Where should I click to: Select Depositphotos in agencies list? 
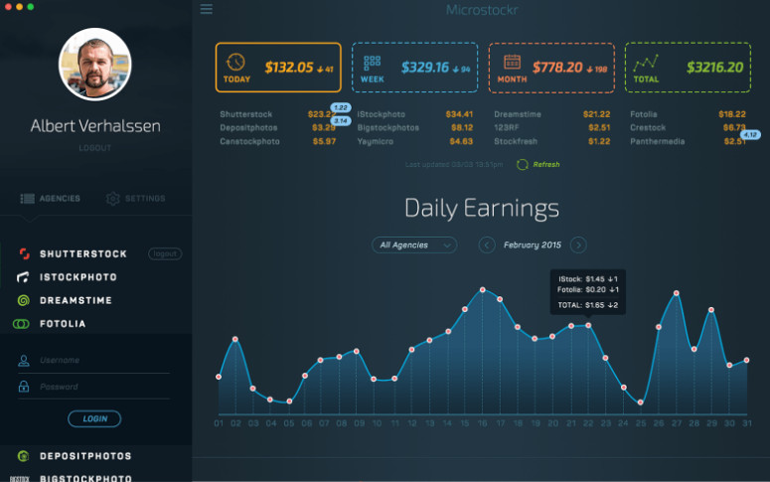pos(85,456)
